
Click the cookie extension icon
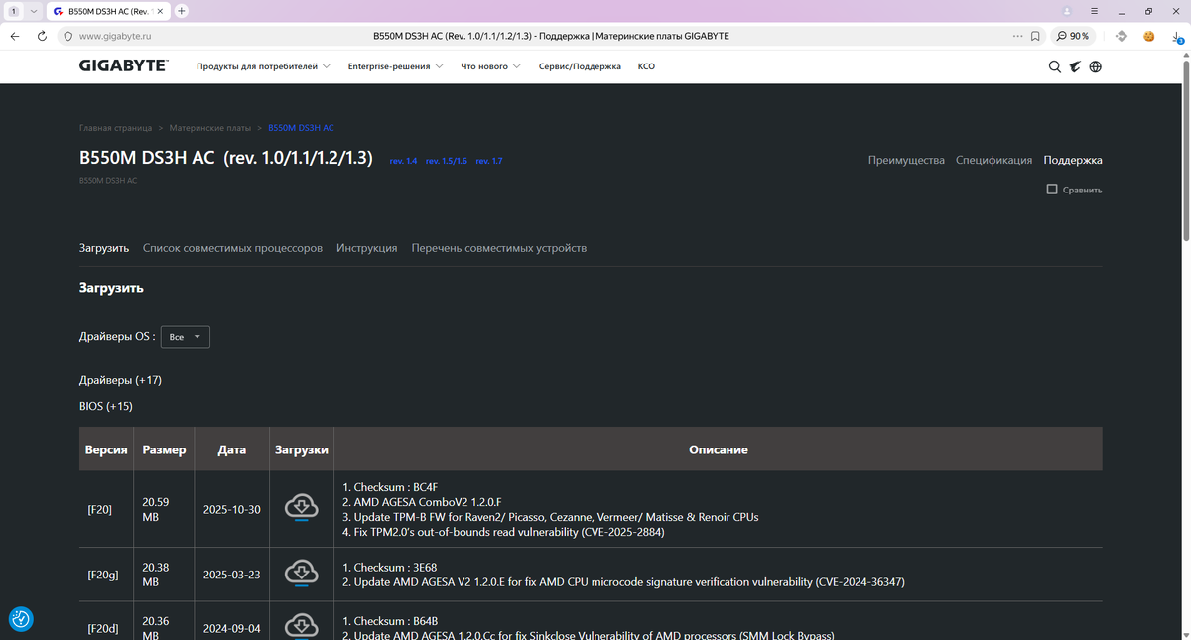click(x=1149, y=36)
